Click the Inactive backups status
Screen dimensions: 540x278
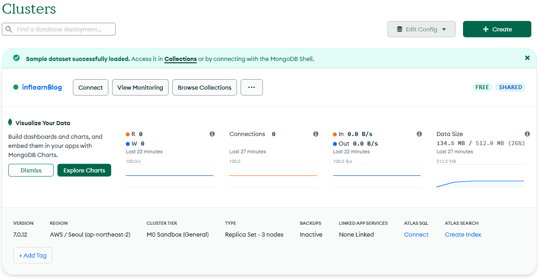point(311,234)
